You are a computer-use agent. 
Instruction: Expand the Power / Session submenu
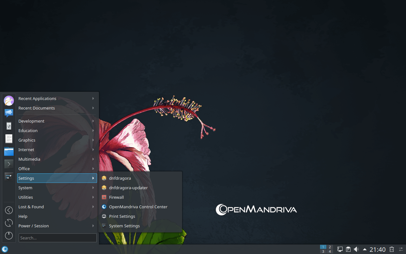(56, 226)
